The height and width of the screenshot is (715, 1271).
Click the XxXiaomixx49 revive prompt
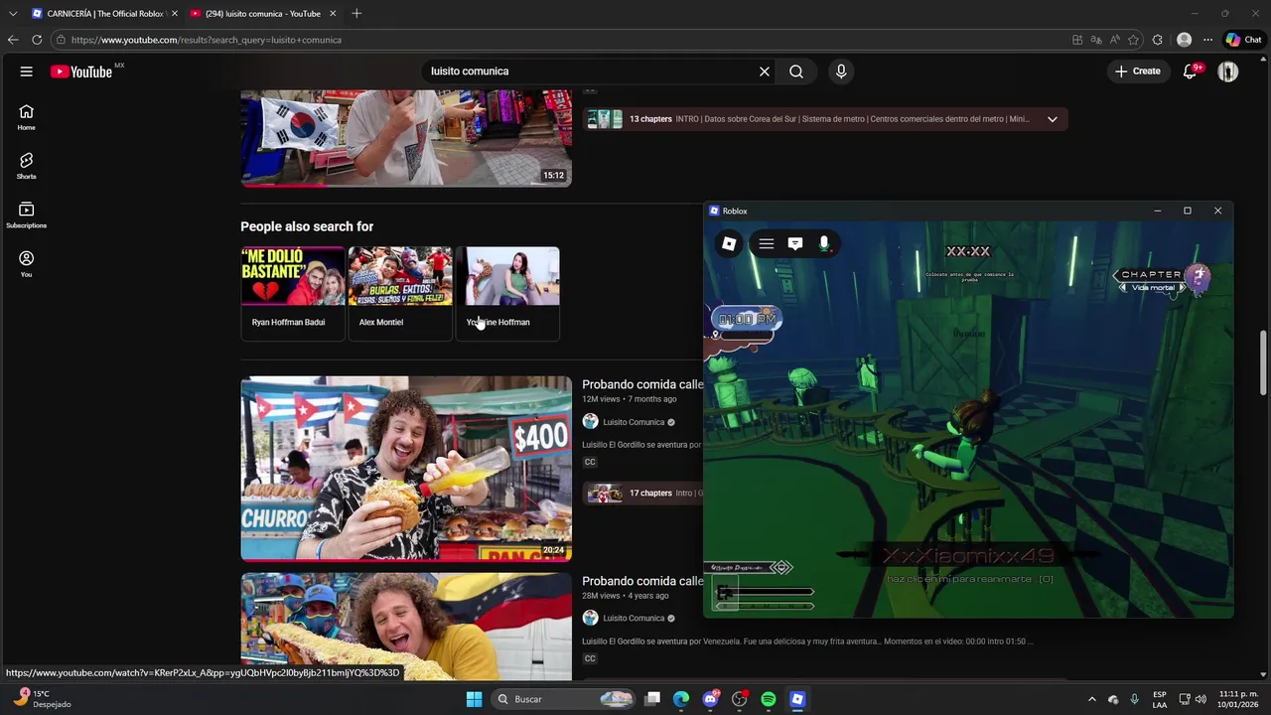click(969, 565)
